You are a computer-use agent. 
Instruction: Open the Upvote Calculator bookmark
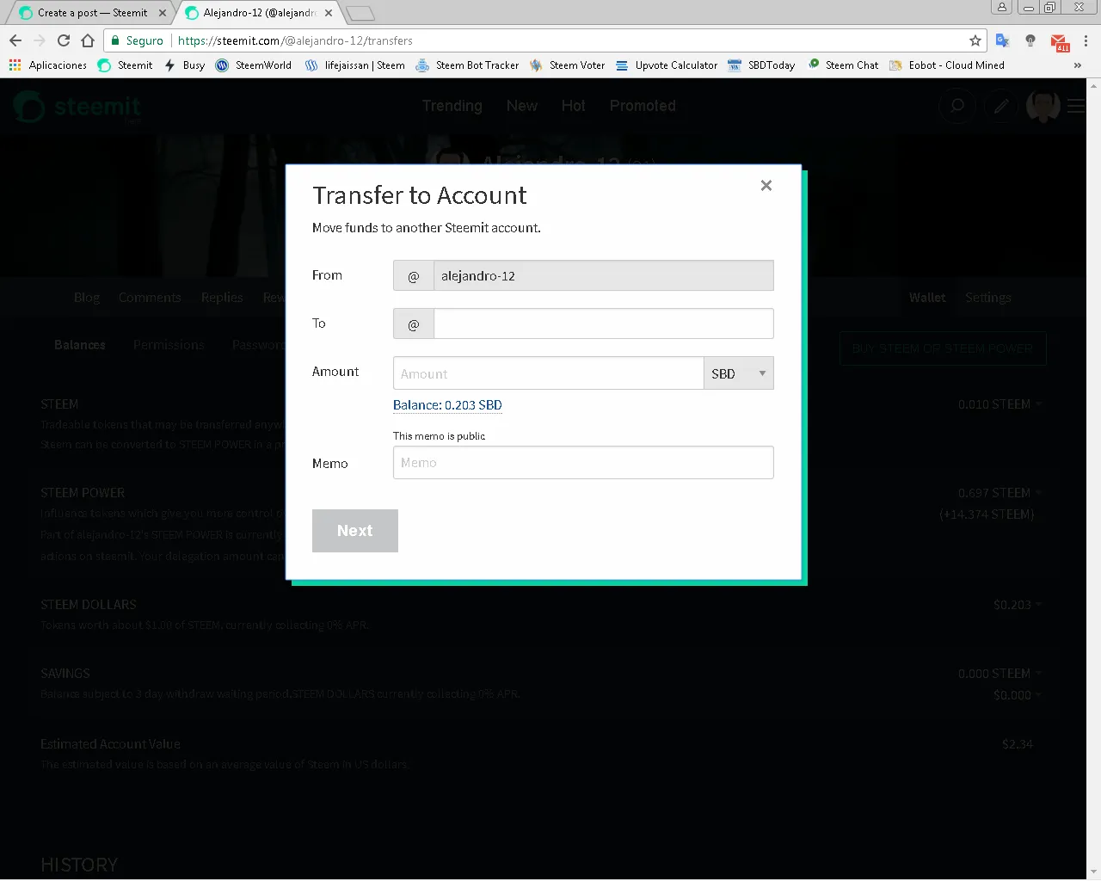click(667, 65)
